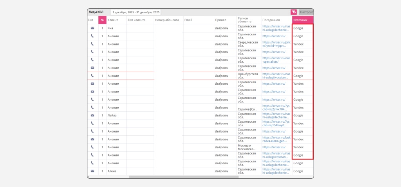Click the Лиды КВЛ title
This screenshot has width=401, height=187.
pyautogui.click(x=96, y=12)
